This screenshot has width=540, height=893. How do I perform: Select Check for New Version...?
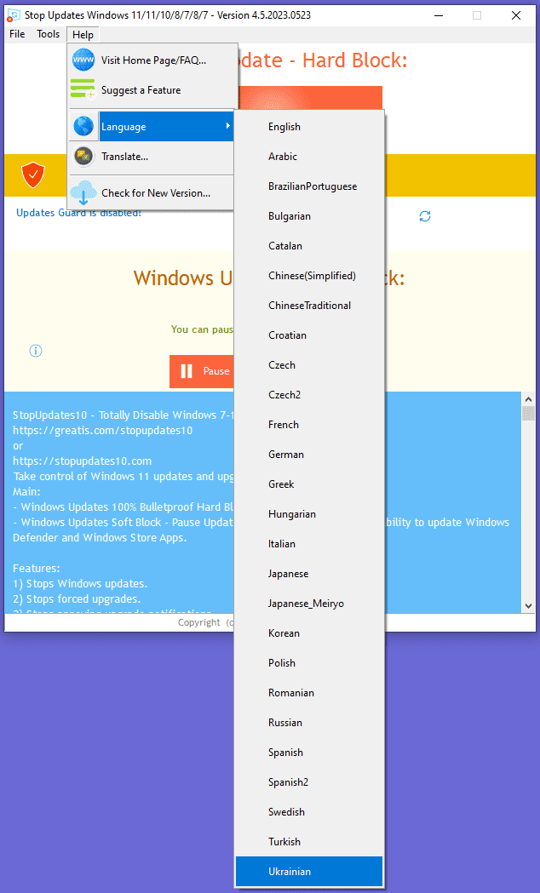[152, 193]
